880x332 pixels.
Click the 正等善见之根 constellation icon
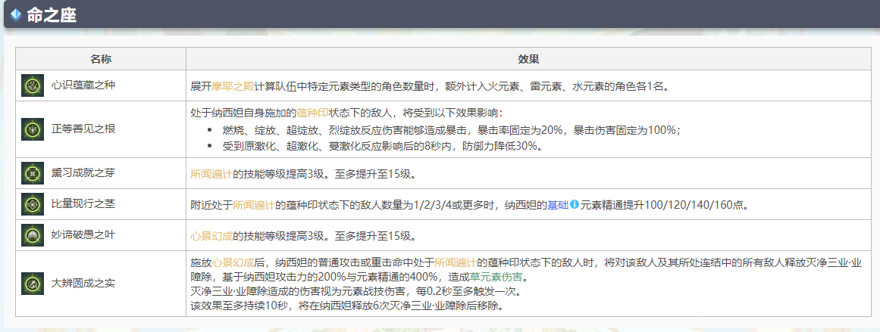click(x=32, y=129)
